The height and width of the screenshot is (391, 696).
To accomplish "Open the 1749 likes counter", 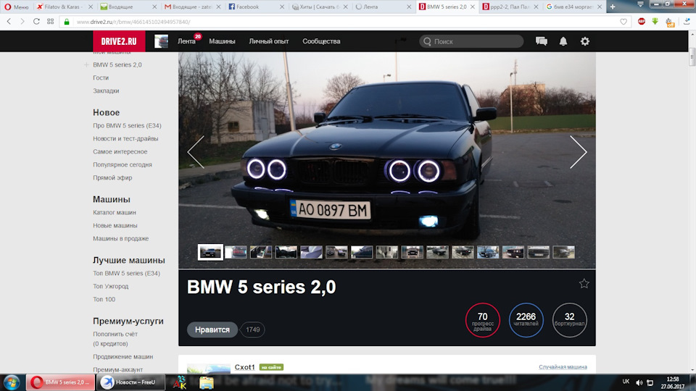I will 252,330.
